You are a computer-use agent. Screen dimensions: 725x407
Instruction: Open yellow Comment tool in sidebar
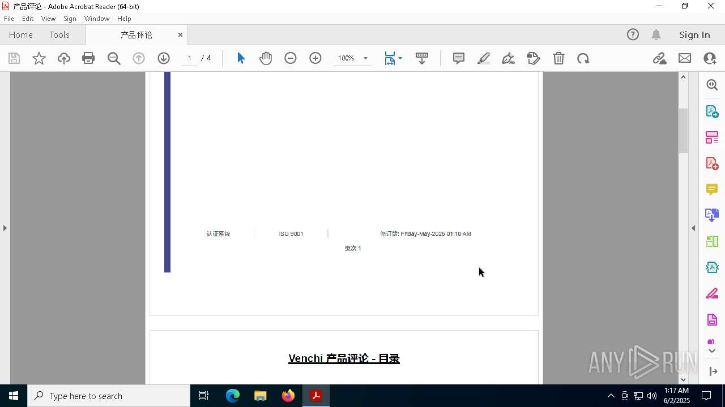coord(712,189)
